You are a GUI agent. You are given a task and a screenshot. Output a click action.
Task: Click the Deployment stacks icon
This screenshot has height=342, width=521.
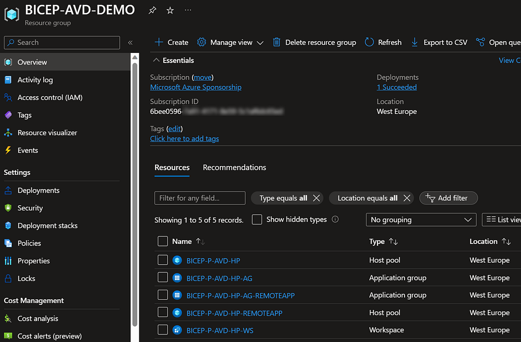[x=8, y=226]
